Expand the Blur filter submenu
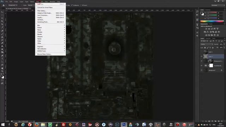 50,25
